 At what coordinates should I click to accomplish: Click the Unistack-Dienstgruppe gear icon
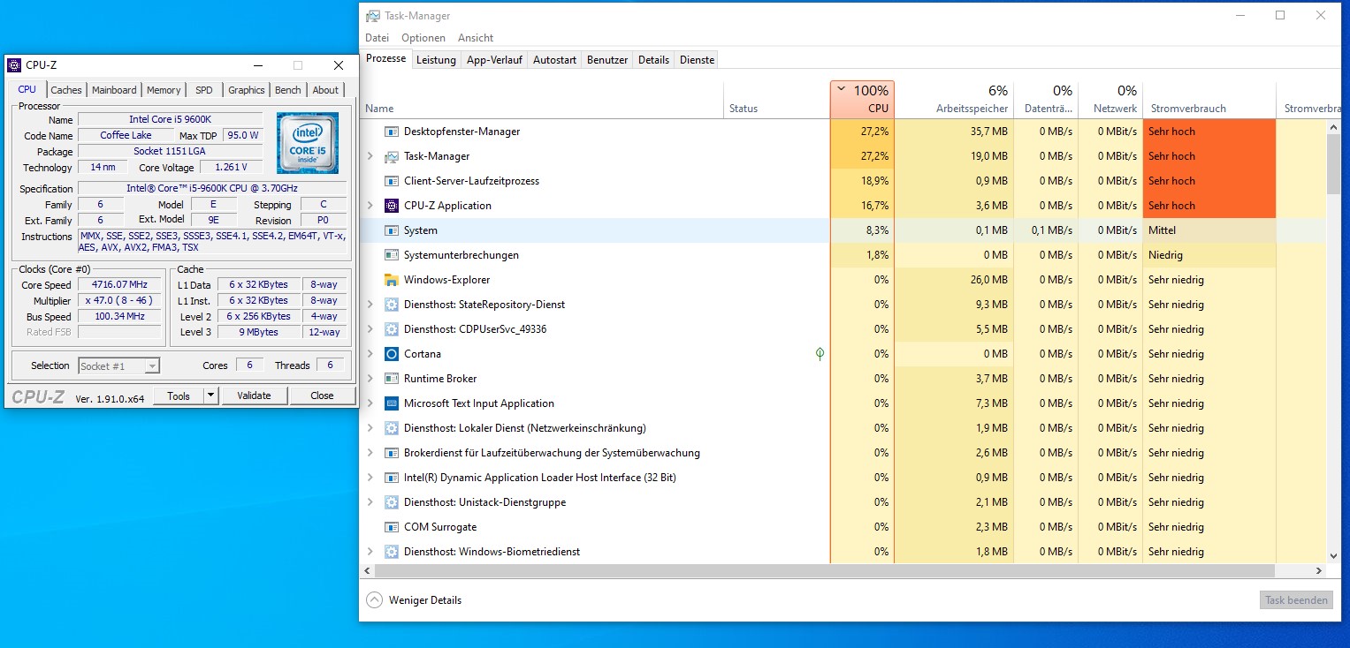[392, 502]
